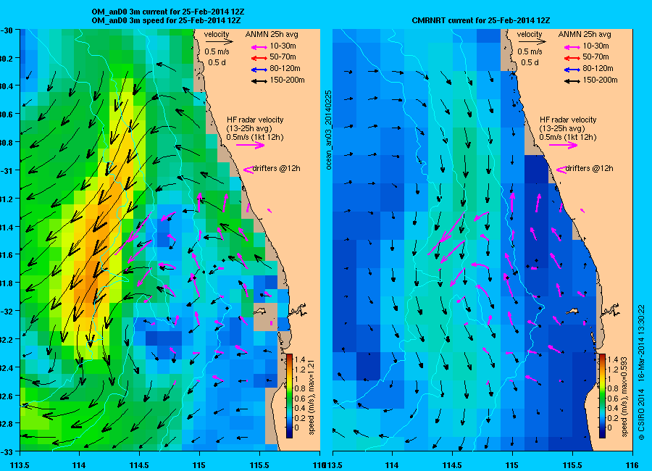Click 'HF radar velocity' text in left panel
The image size is (652, 471).
[x=255, y=120]
